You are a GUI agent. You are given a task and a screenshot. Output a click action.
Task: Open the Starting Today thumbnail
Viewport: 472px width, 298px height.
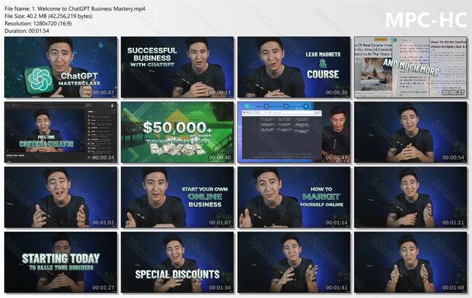[x=60, y=262]
